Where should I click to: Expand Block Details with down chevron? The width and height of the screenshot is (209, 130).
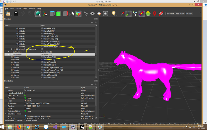pos(92,84)
